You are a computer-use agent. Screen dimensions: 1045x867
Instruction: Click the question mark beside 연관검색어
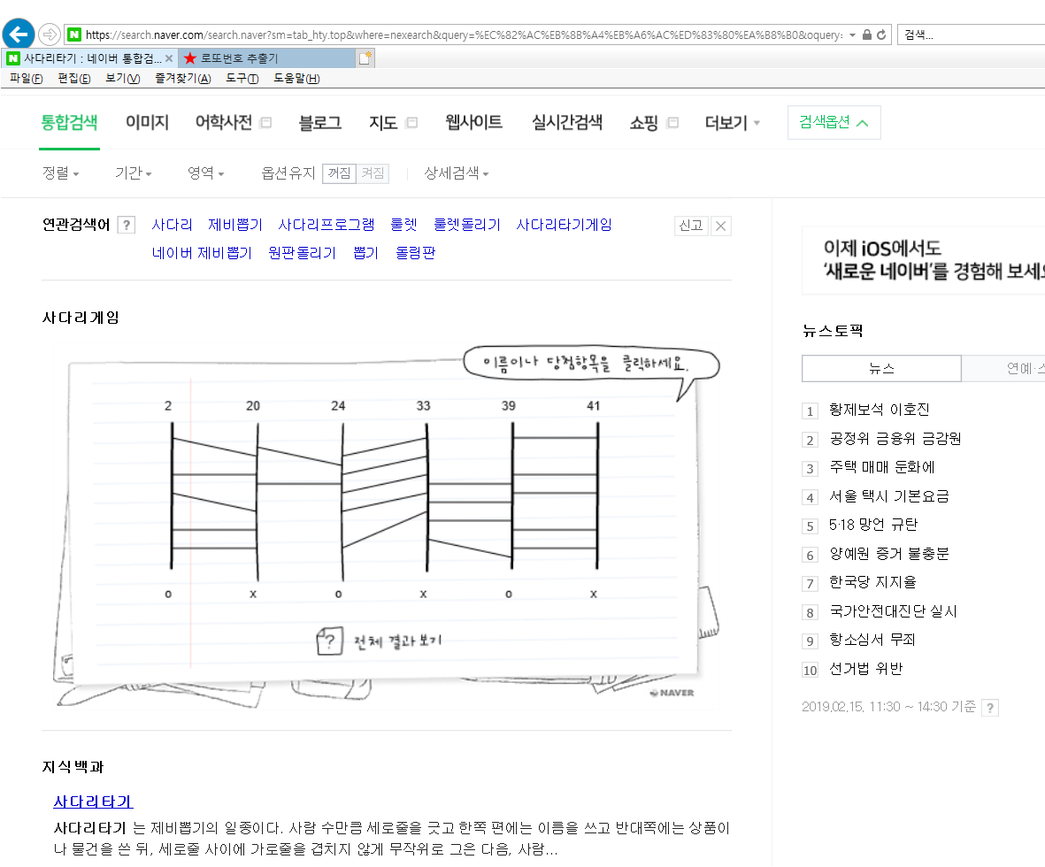(126, 225)
